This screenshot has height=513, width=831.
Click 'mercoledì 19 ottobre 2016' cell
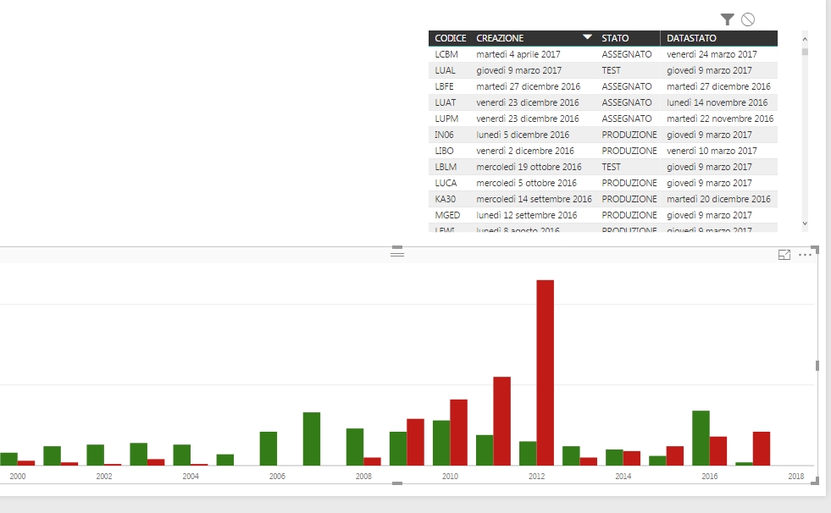(x=529, y=167)
